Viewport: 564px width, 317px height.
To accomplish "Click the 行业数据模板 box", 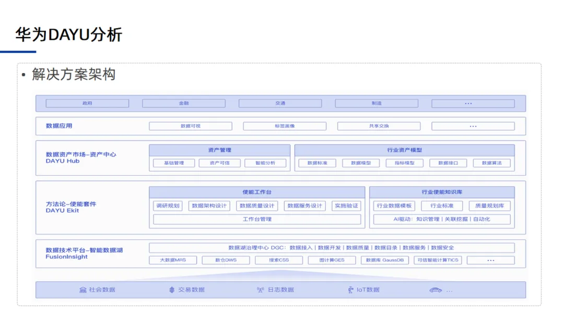I will pos(394,206).
